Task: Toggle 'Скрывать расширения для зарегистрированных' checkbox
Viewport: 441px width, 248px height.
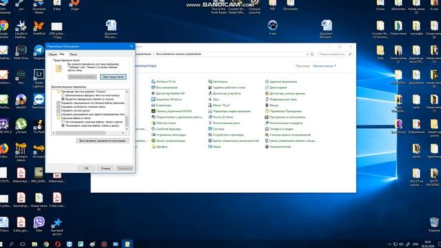Action: pyautogui.click(x=59, y=114)
